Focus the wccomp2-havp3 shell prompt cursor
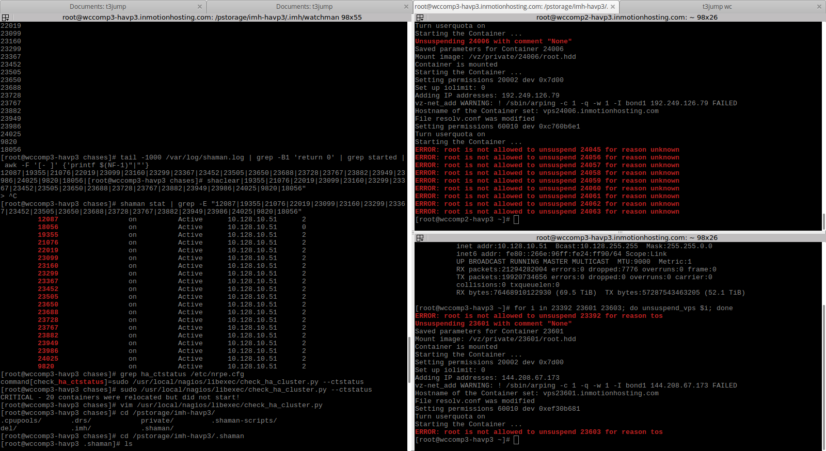 [516, 220]
